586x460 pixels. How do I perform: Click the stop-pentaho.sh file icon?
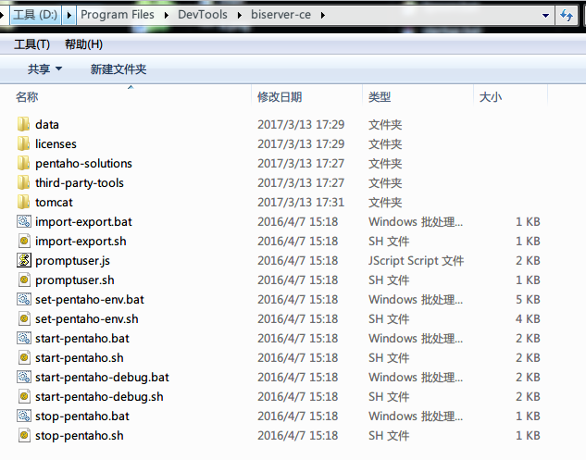(x=24, y=435)
